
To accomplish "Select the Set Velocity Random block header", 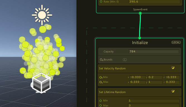I will tap(140, 68).
